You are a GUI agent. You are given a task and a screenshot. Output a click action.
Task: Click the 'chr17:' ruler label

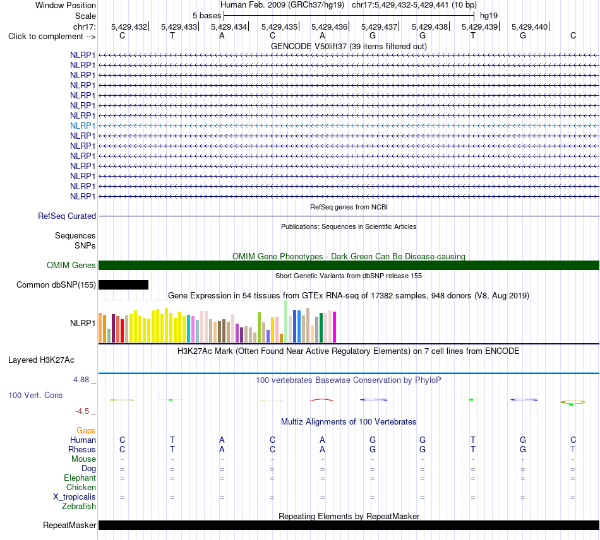(84, 26)
